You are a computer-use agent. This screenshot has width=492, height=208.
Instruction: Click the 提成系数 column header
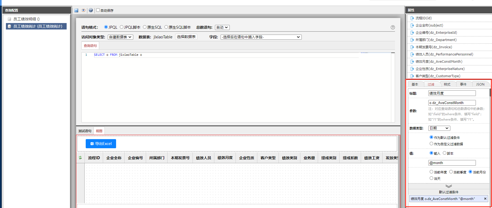tap(350, 158)
